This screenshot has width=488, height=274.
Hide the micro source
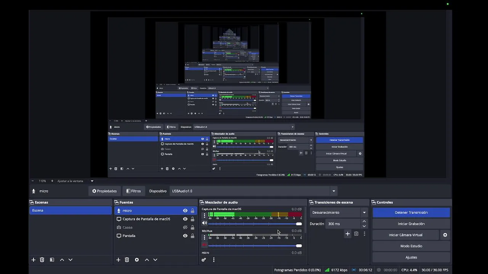pyautogui.click(x=185, y=211)
